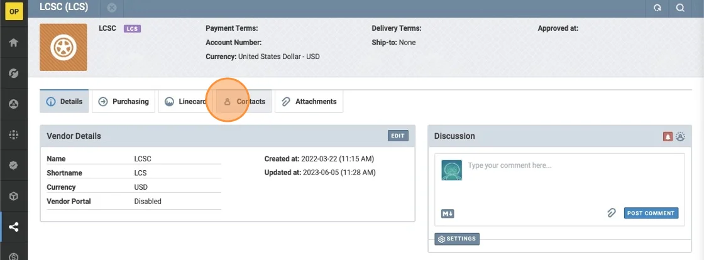Open the Contacts tab
Screen dimensions: 704x260
coord(245,102)
